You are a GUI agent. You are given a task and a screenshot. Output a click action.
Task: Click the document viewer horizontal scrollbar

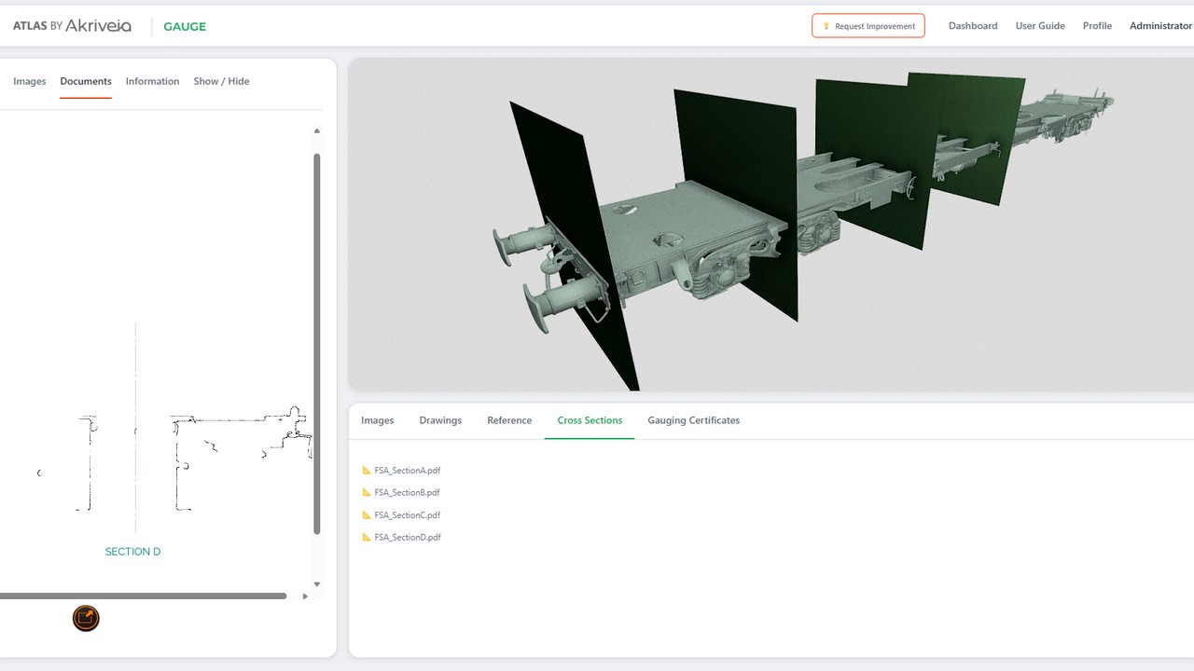point(143,596)
